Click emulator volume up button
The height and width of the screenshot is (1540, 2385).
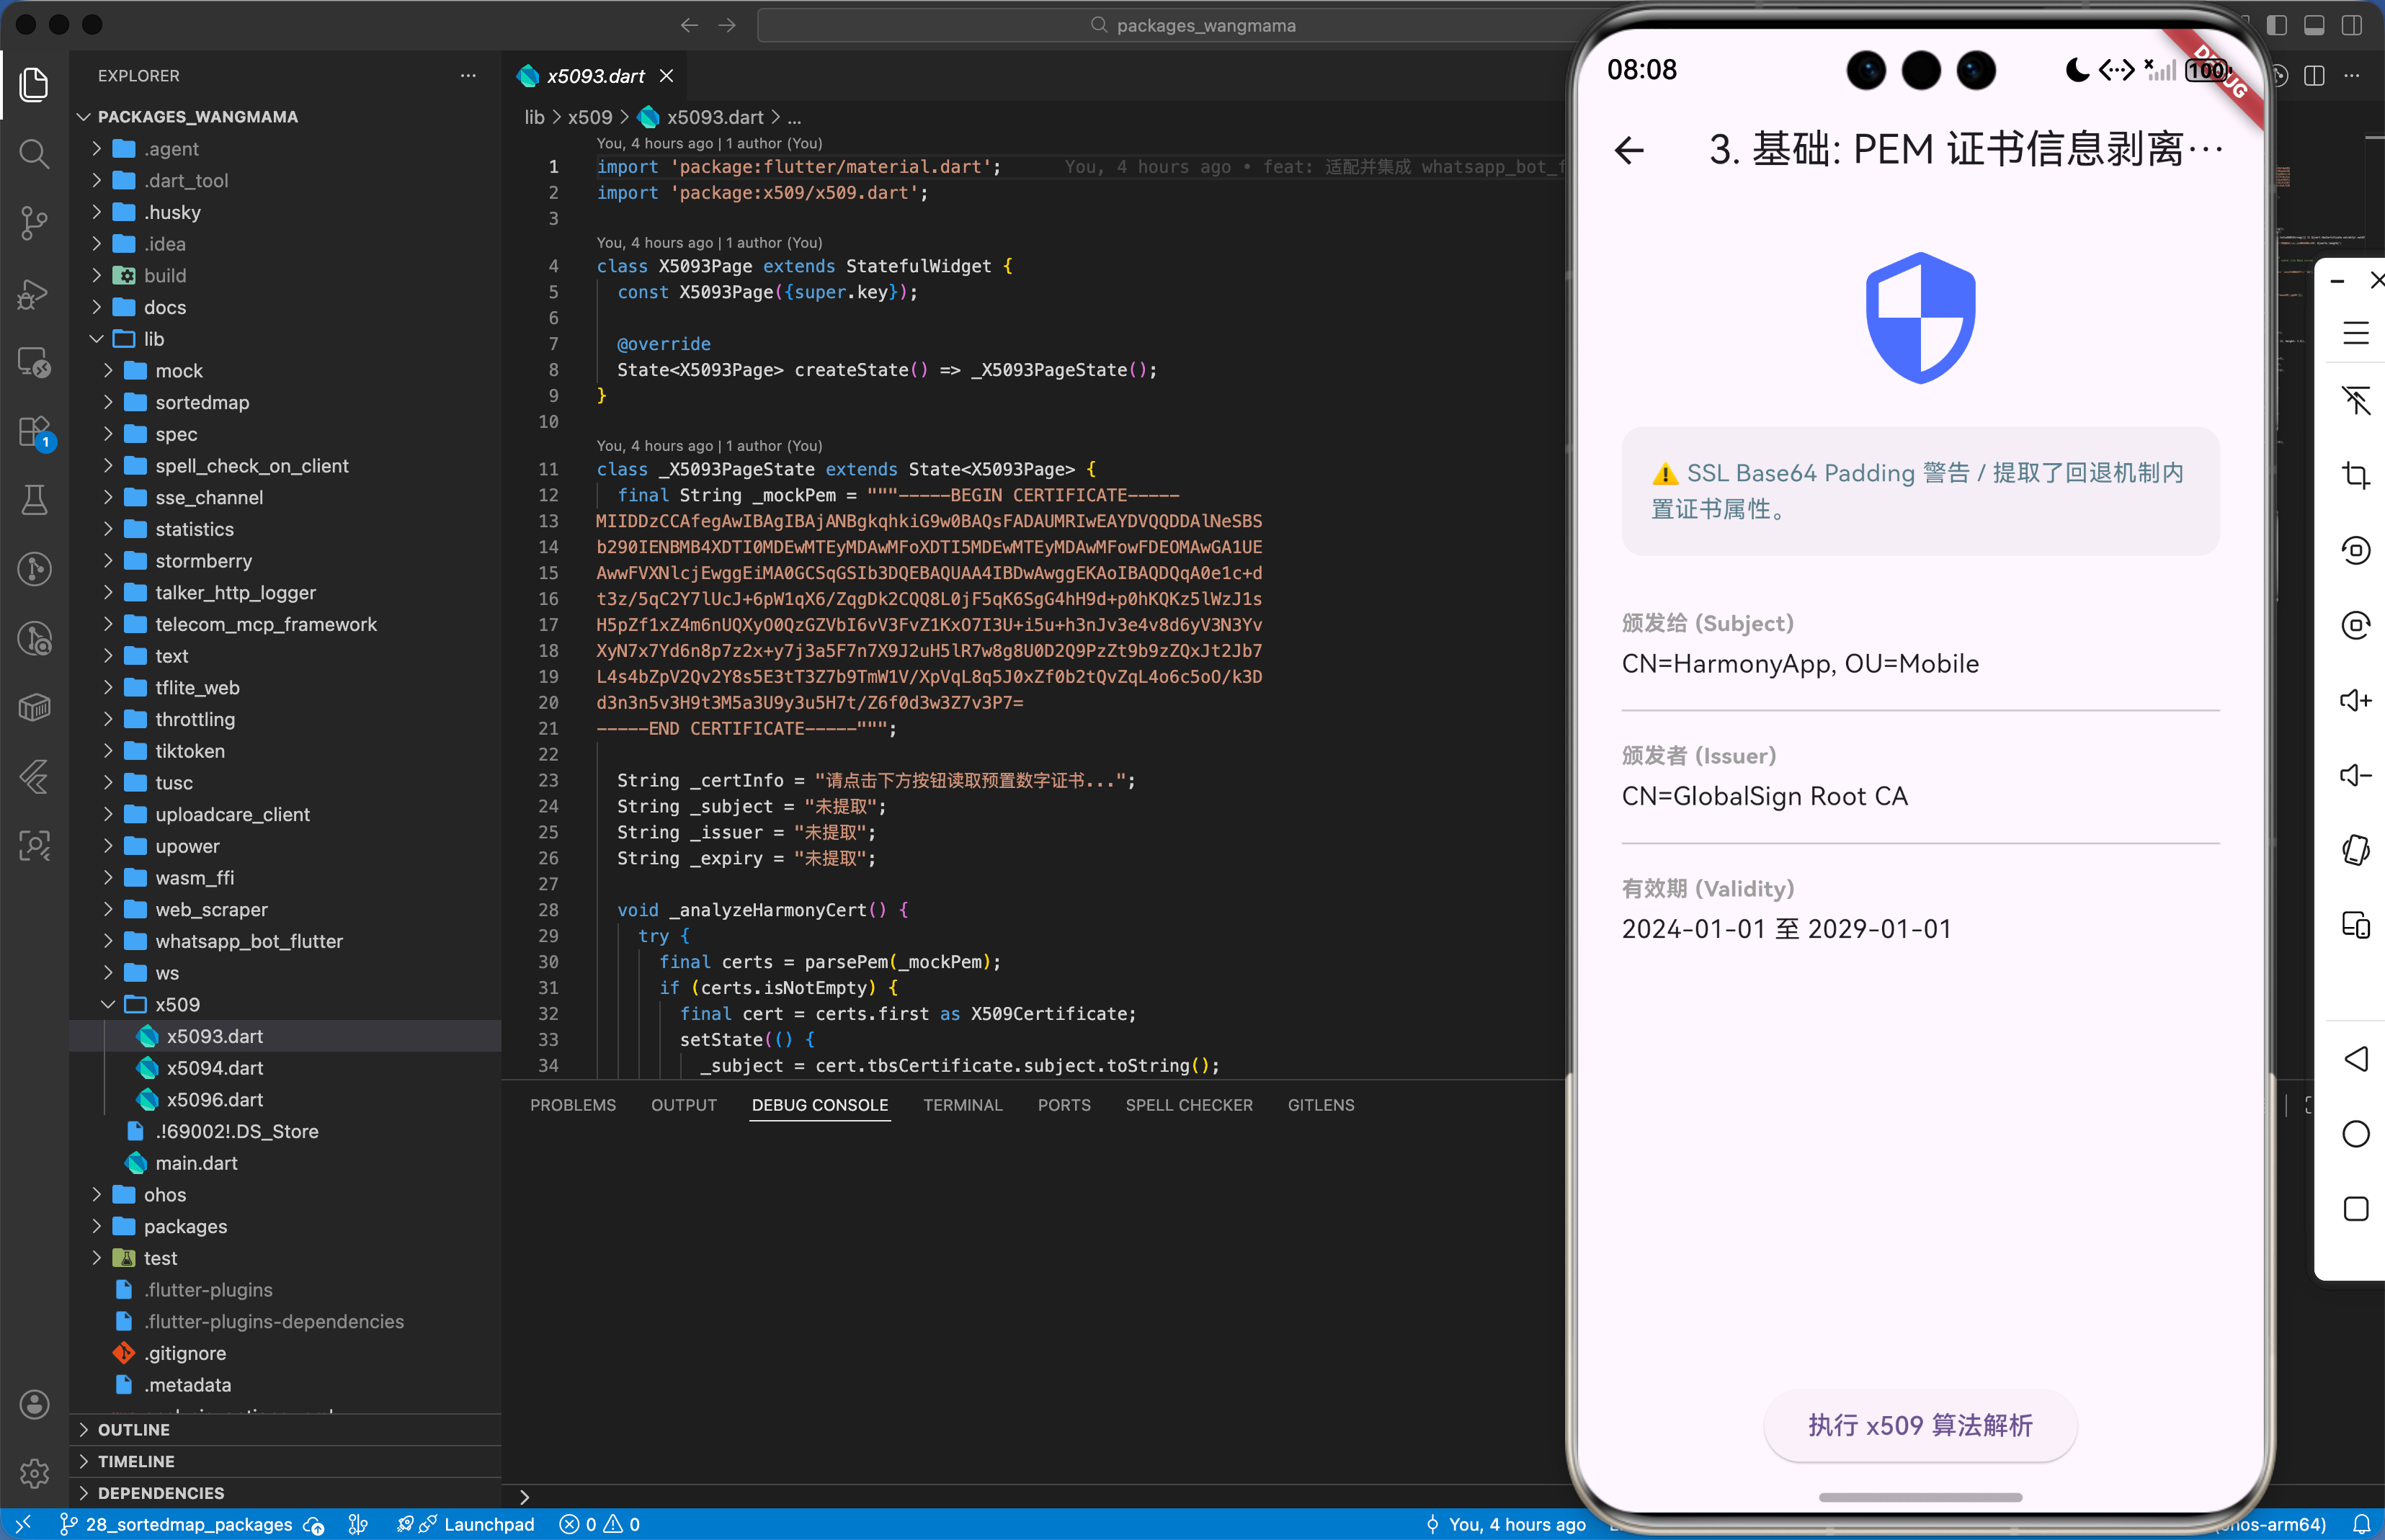point(2355,700)
